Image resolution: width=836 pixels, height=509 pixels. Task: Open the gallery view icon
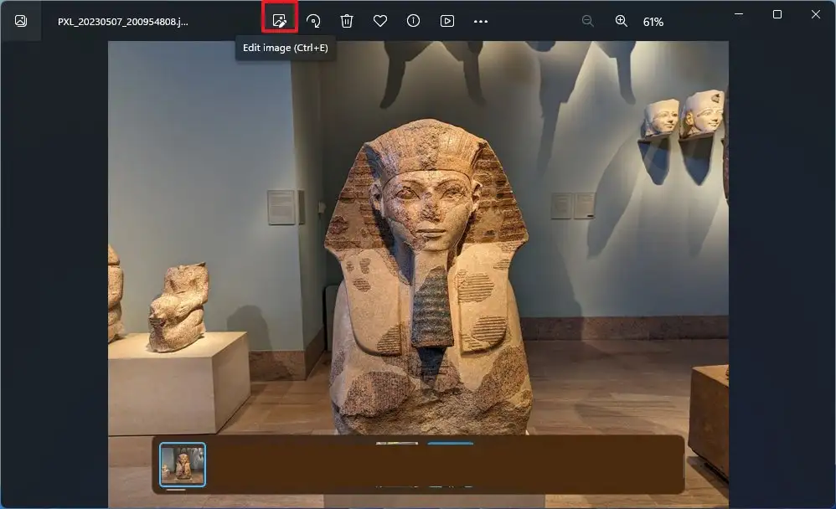coord(20,21)
